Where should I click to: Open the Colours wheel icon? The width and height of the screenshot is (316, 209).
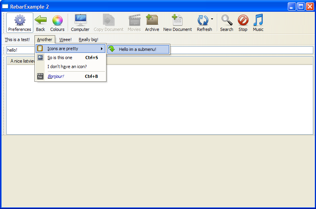[x=57, y=20]
